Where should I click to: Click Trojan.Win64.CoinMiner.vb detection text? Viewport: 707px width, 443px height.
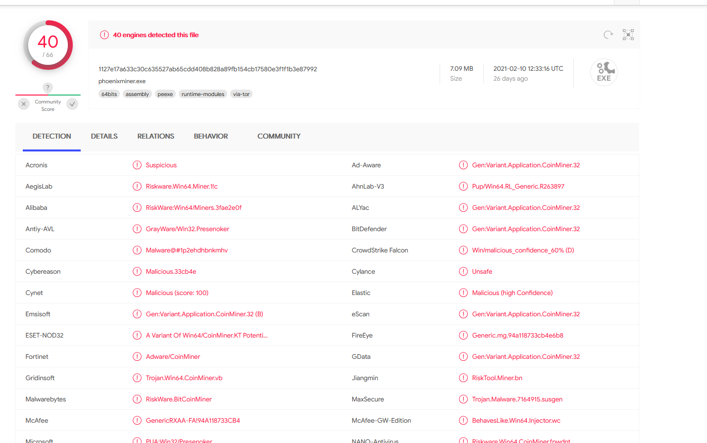tap(184, 378)
